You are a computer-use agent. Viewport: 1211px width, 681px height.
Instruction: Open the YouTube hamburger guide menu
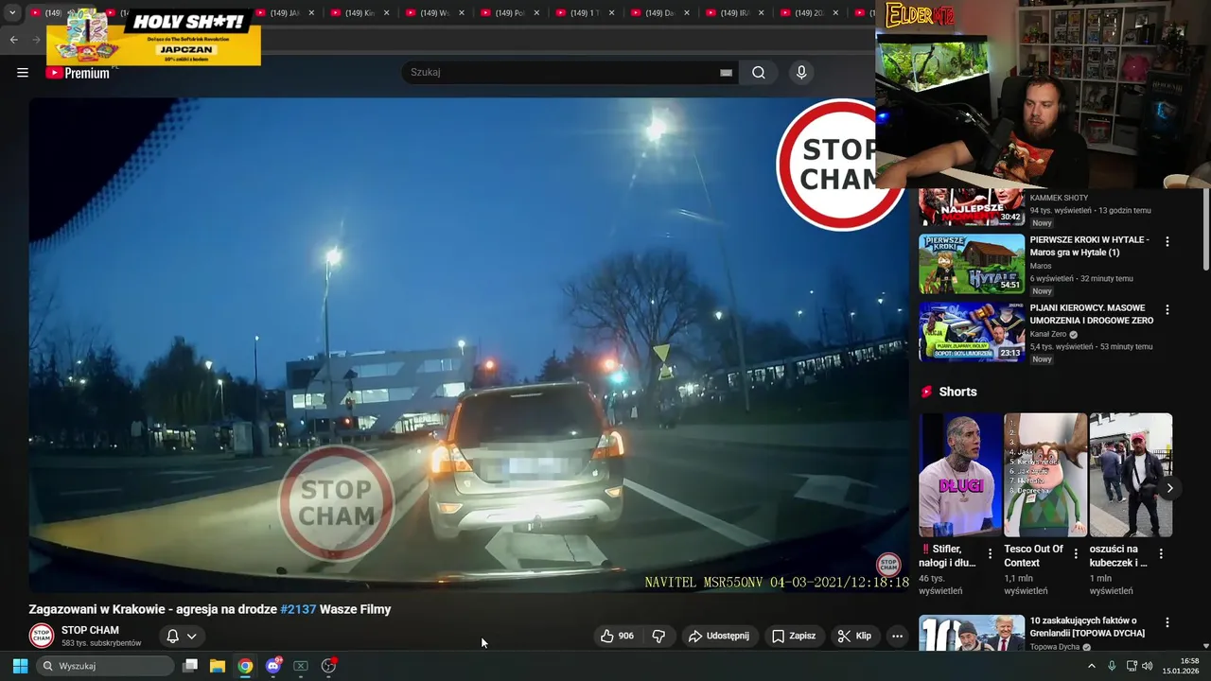(23, 73)
